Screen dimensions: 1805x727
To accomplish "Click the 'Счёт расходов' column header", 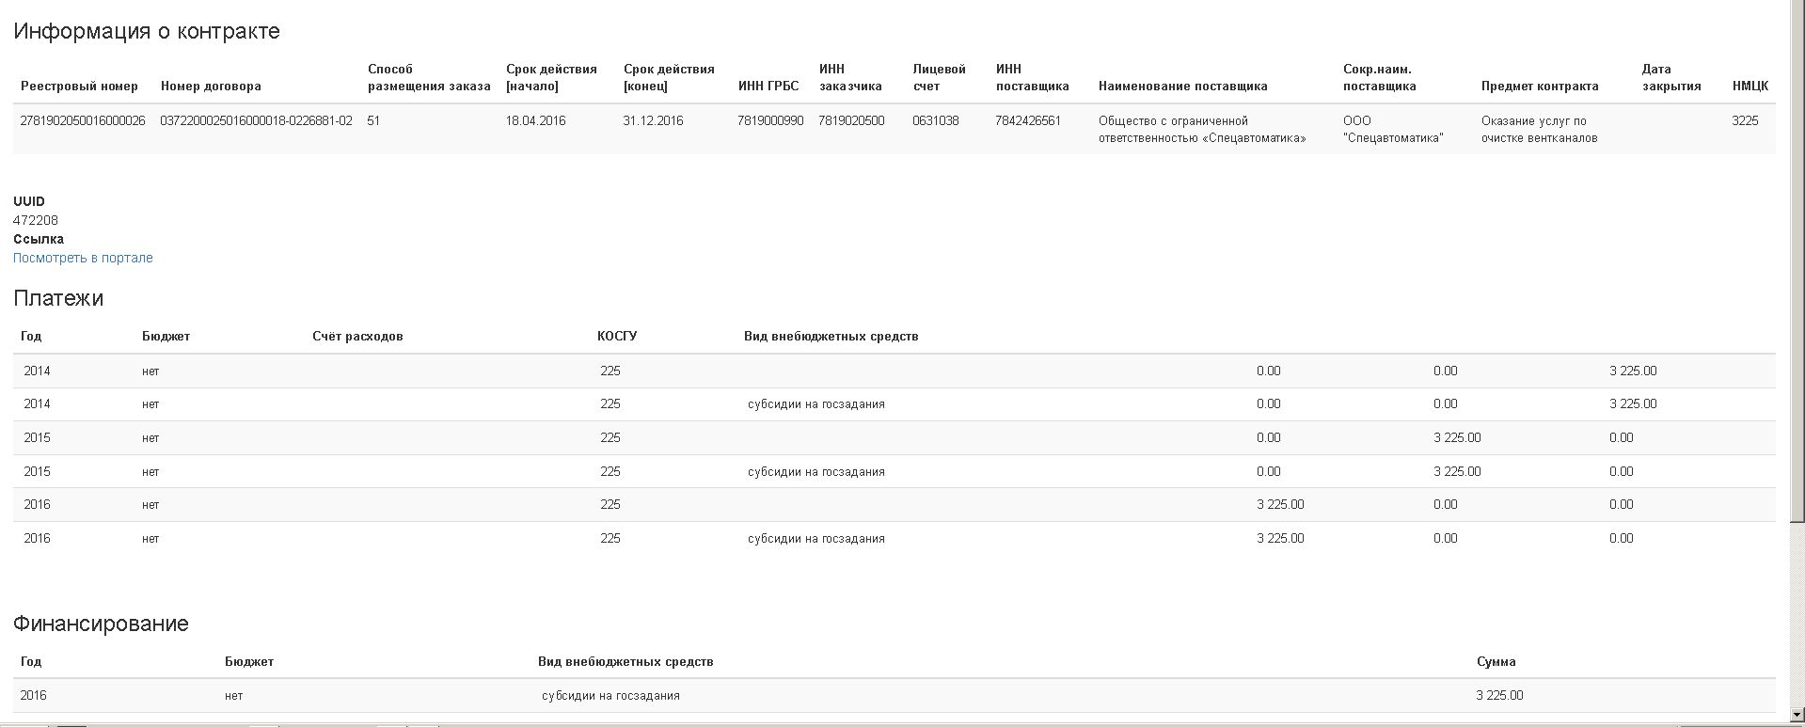I will [x=357, y=336].
